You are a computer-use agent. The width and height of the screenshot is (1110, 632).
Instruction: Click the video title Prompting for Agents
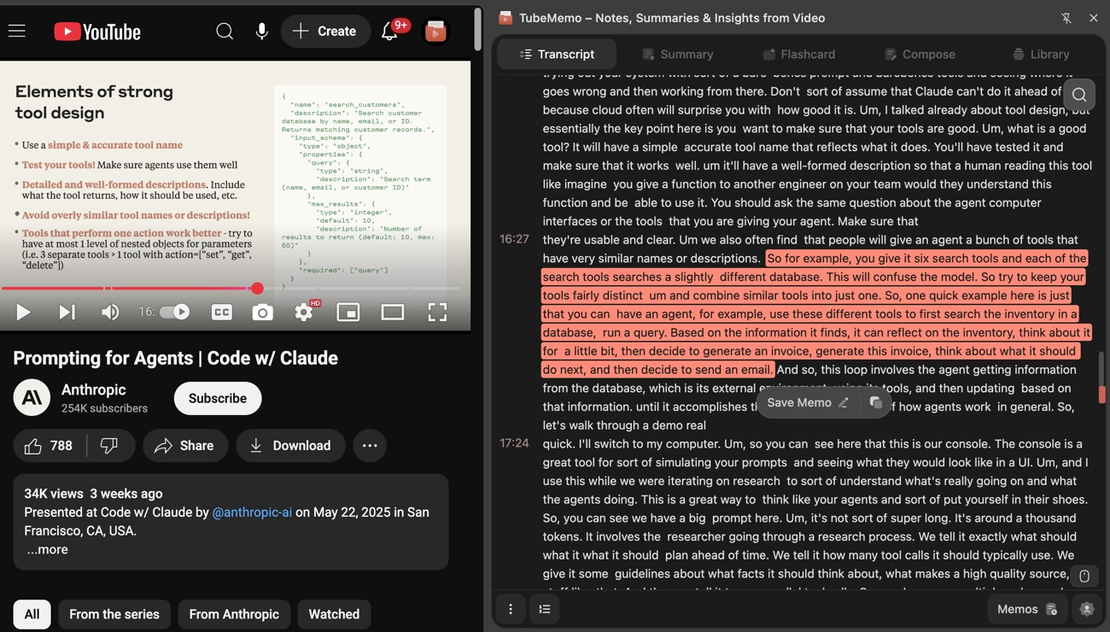tap(175, 359)
